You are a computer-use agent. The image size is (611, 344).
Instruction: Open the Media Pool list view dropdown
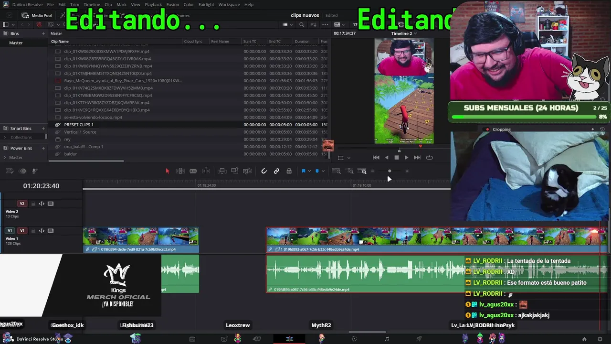pos(287,24)
